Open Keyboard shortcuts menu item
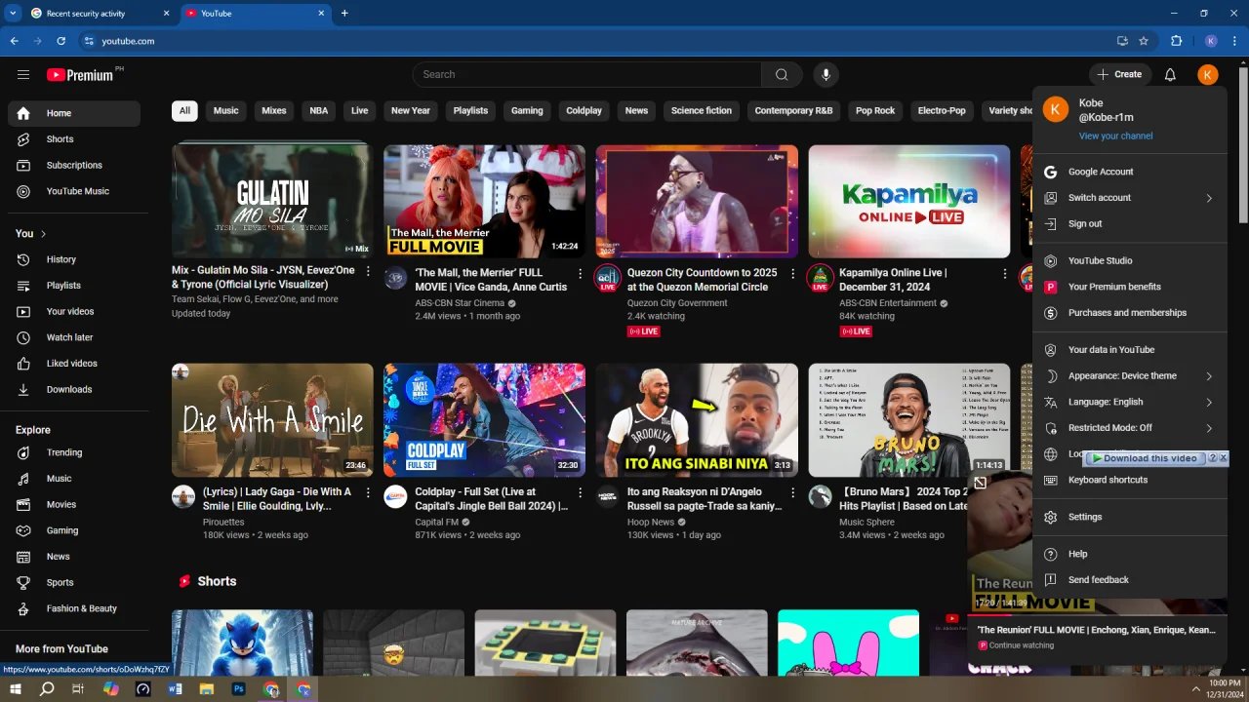Image resolution: width=1249 pixels, height=702 pixels. [1130, 481]
